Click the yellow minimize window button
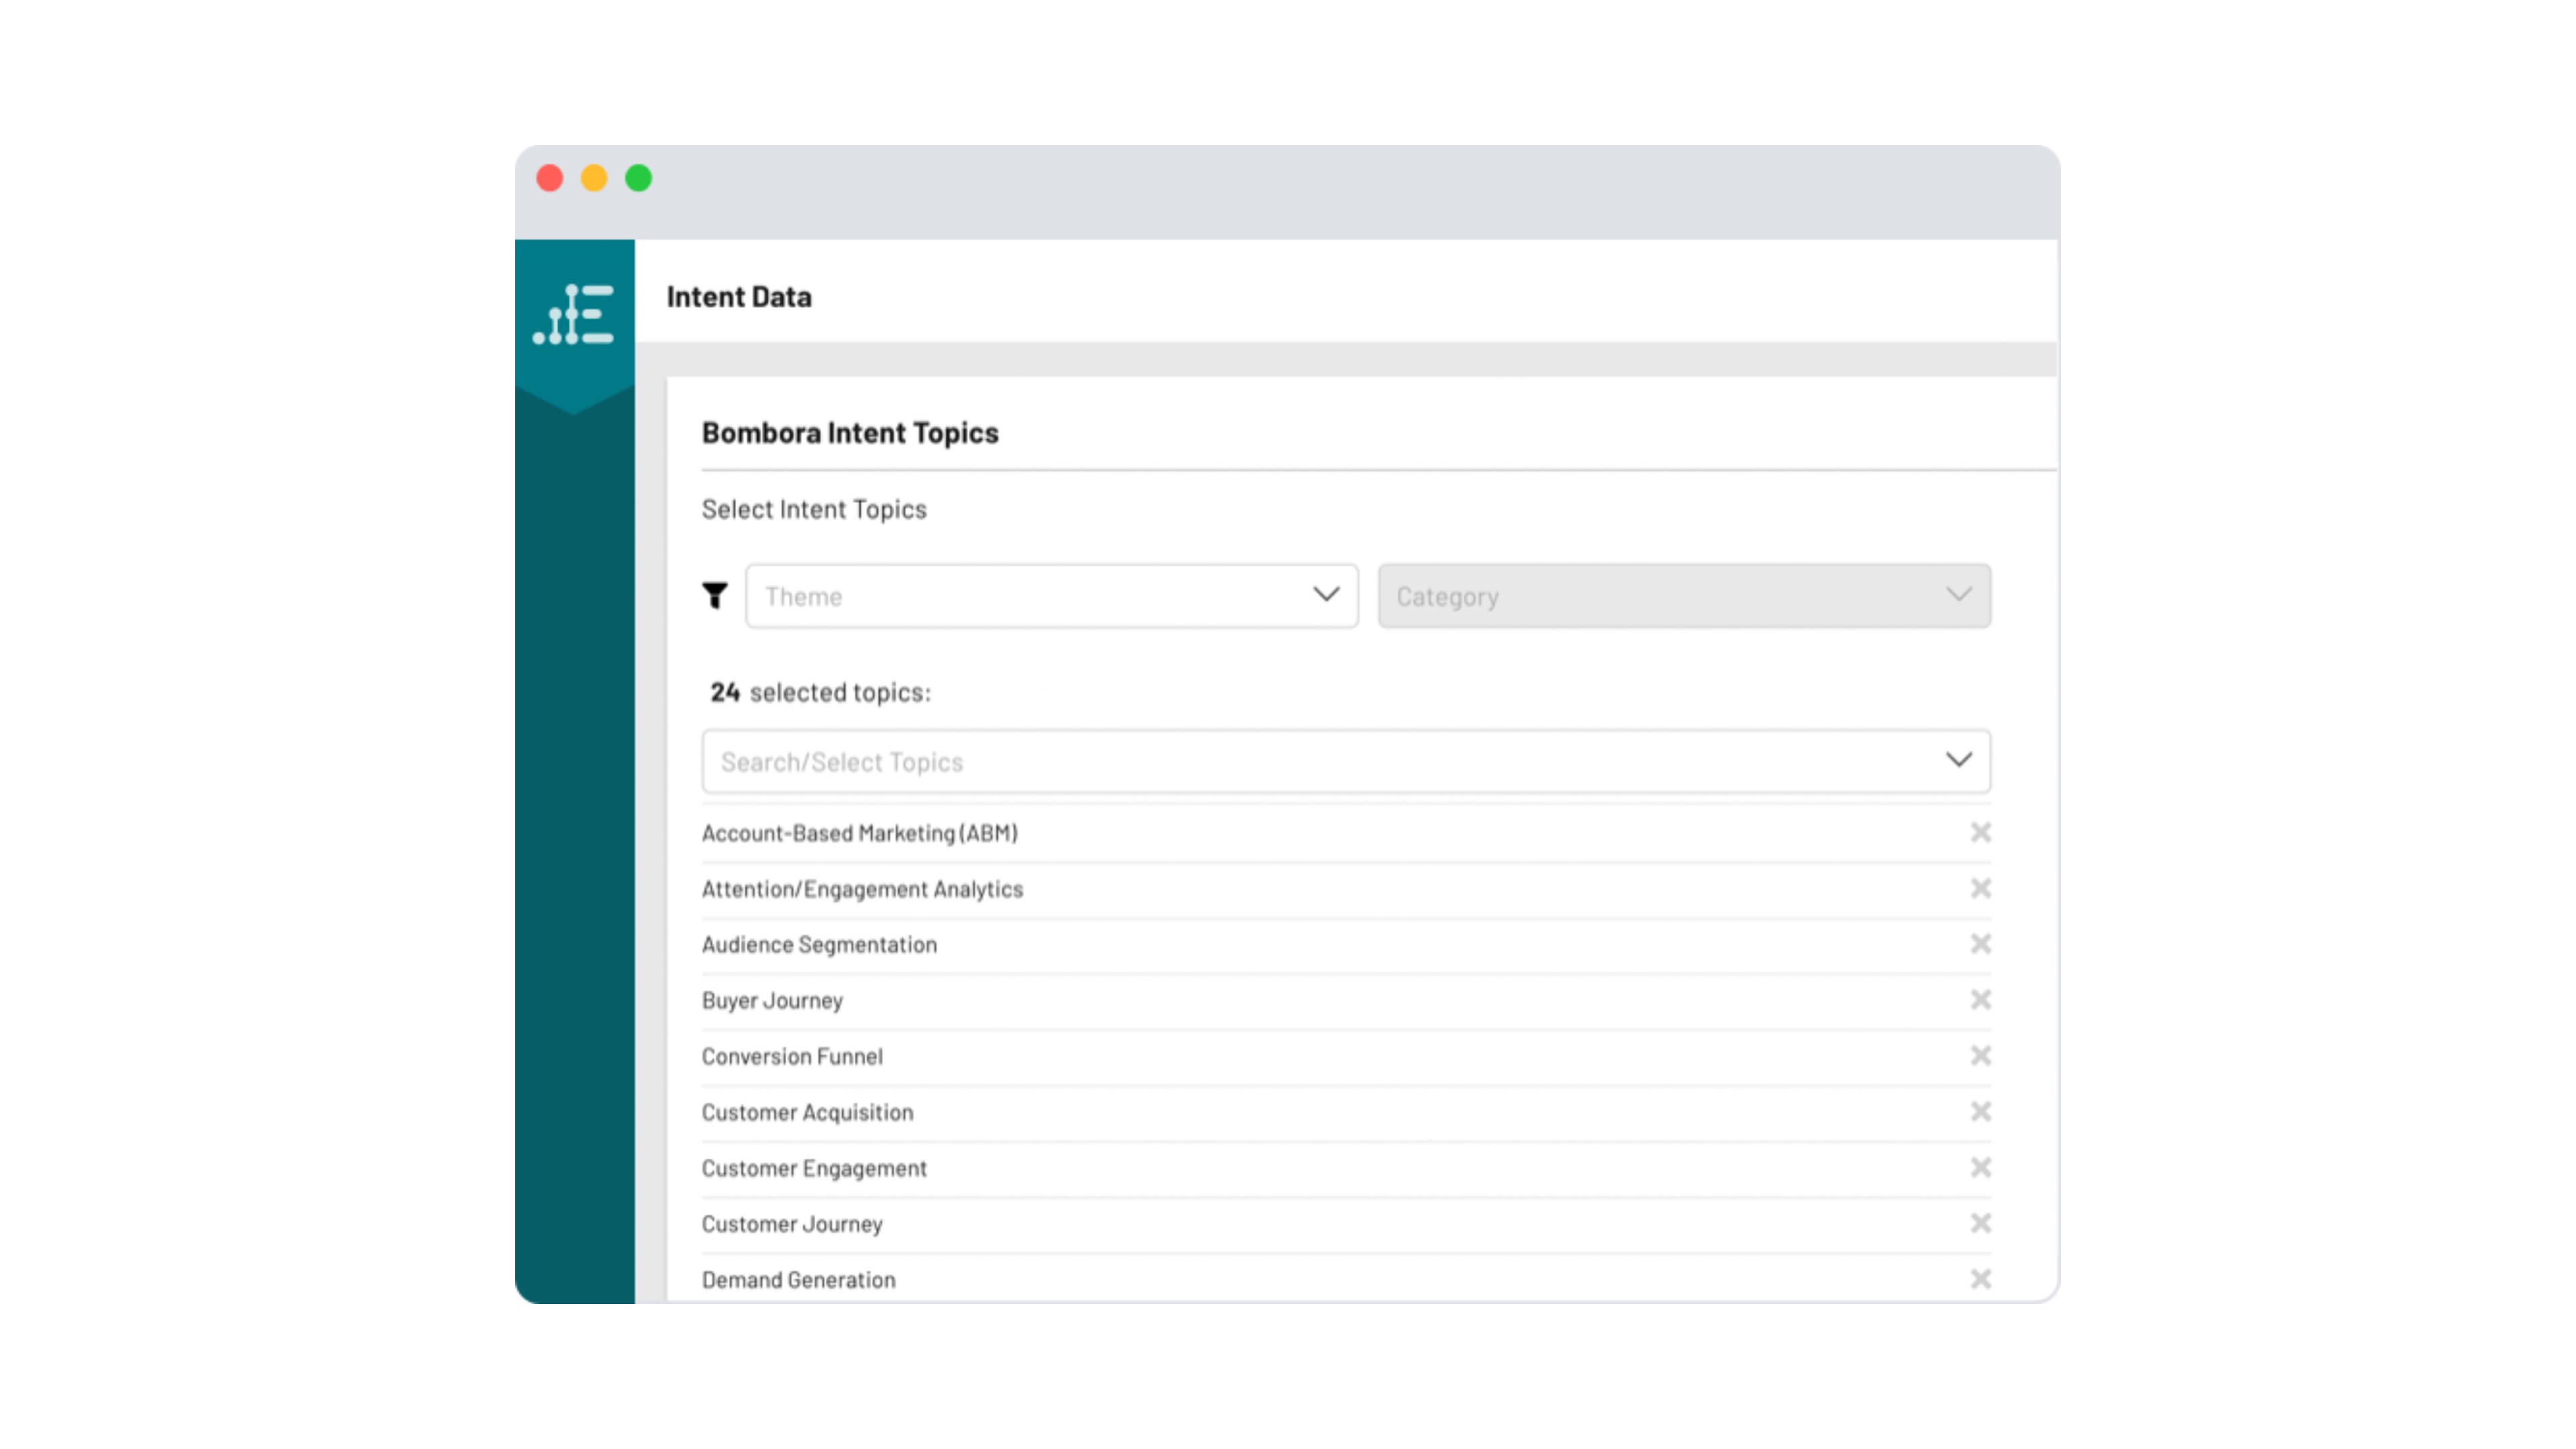This screenshot has width=2576, height=1449. click(594, 178)
